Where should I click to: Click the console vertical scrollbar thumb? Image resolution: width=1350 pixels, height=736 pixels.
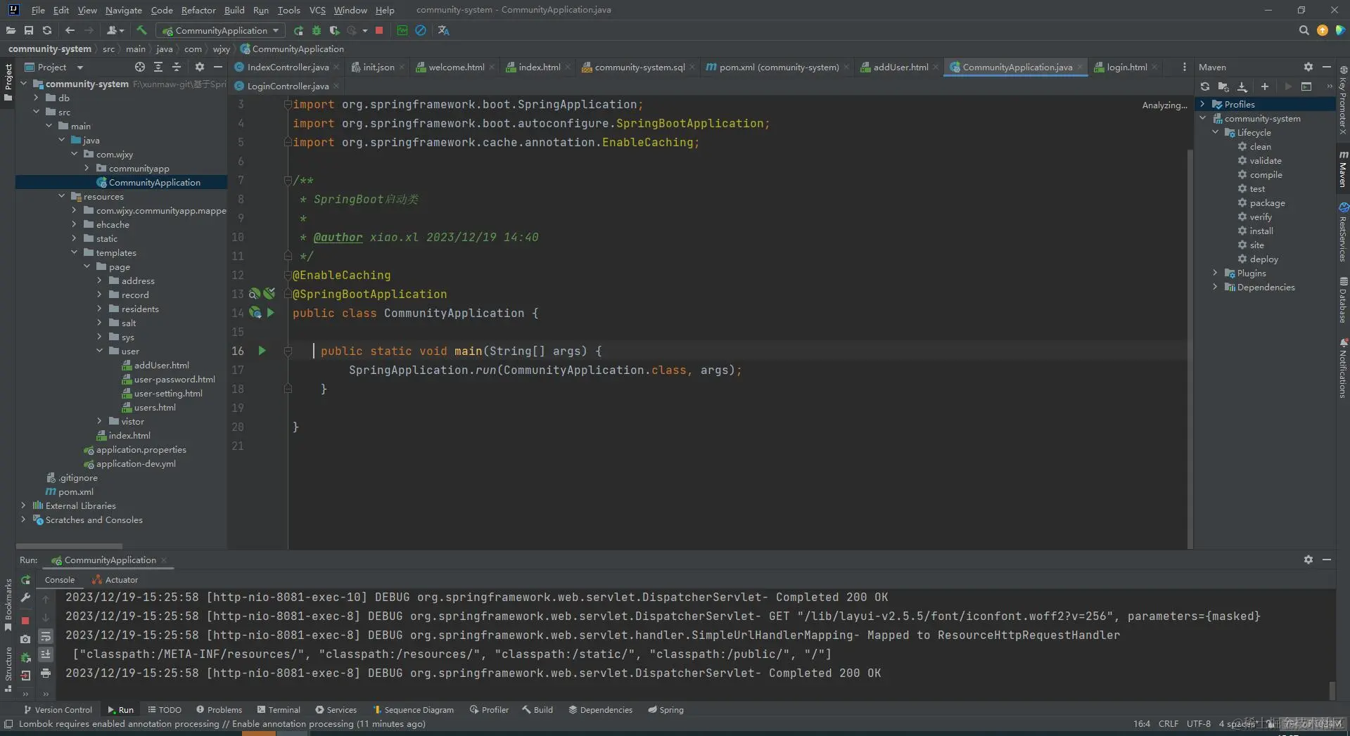pos(1332,690)
